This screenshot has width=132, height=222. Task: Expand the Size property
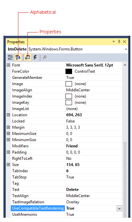pyautogui.click(x=9, y=164)
